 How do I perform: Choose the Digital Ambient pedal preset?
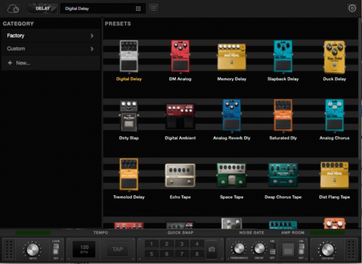point(180,116)
